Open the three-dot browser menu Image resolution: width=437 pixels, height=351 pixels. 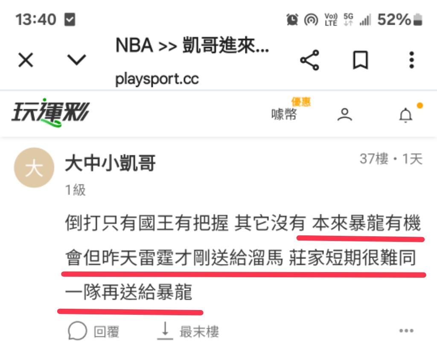coord(412,60)
